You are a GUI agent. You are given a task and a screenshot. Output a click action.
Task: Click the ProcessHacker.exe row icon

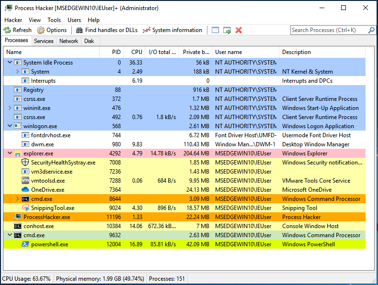point(18,217)
